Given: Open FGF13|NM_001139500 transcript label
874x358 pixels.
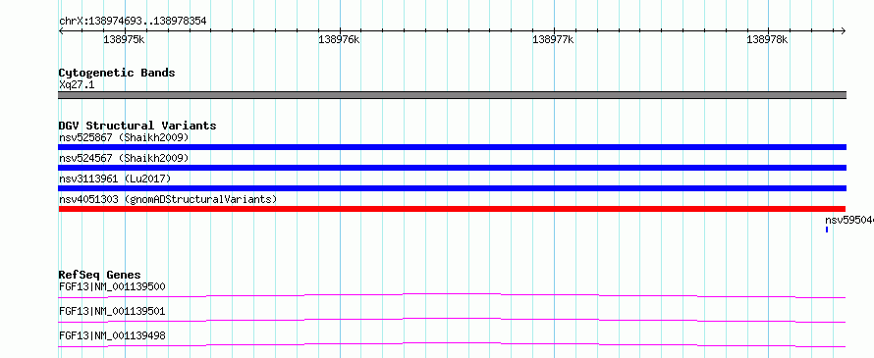Looking at the screenshot, I should click(112, 286).
